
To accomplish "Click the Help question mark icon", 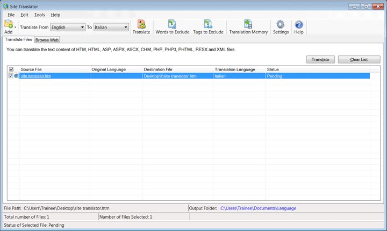I will point(299,25).
